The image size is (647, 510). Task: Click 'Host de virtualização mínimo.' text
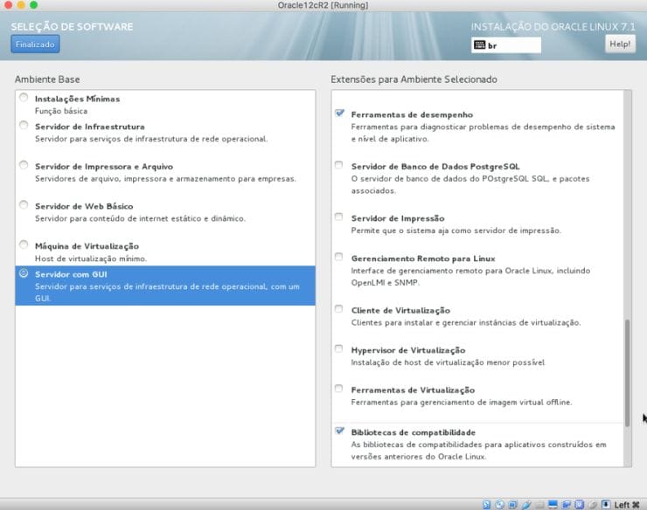[91, 258]
